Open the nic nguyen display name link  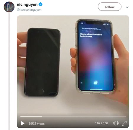pos(27,4)
